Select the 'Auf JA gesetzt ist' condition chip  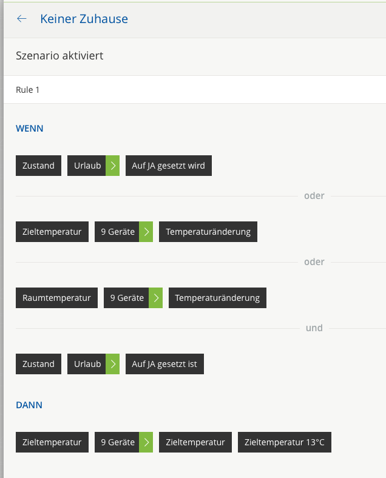pyautogui.click(x=165, y=364)
